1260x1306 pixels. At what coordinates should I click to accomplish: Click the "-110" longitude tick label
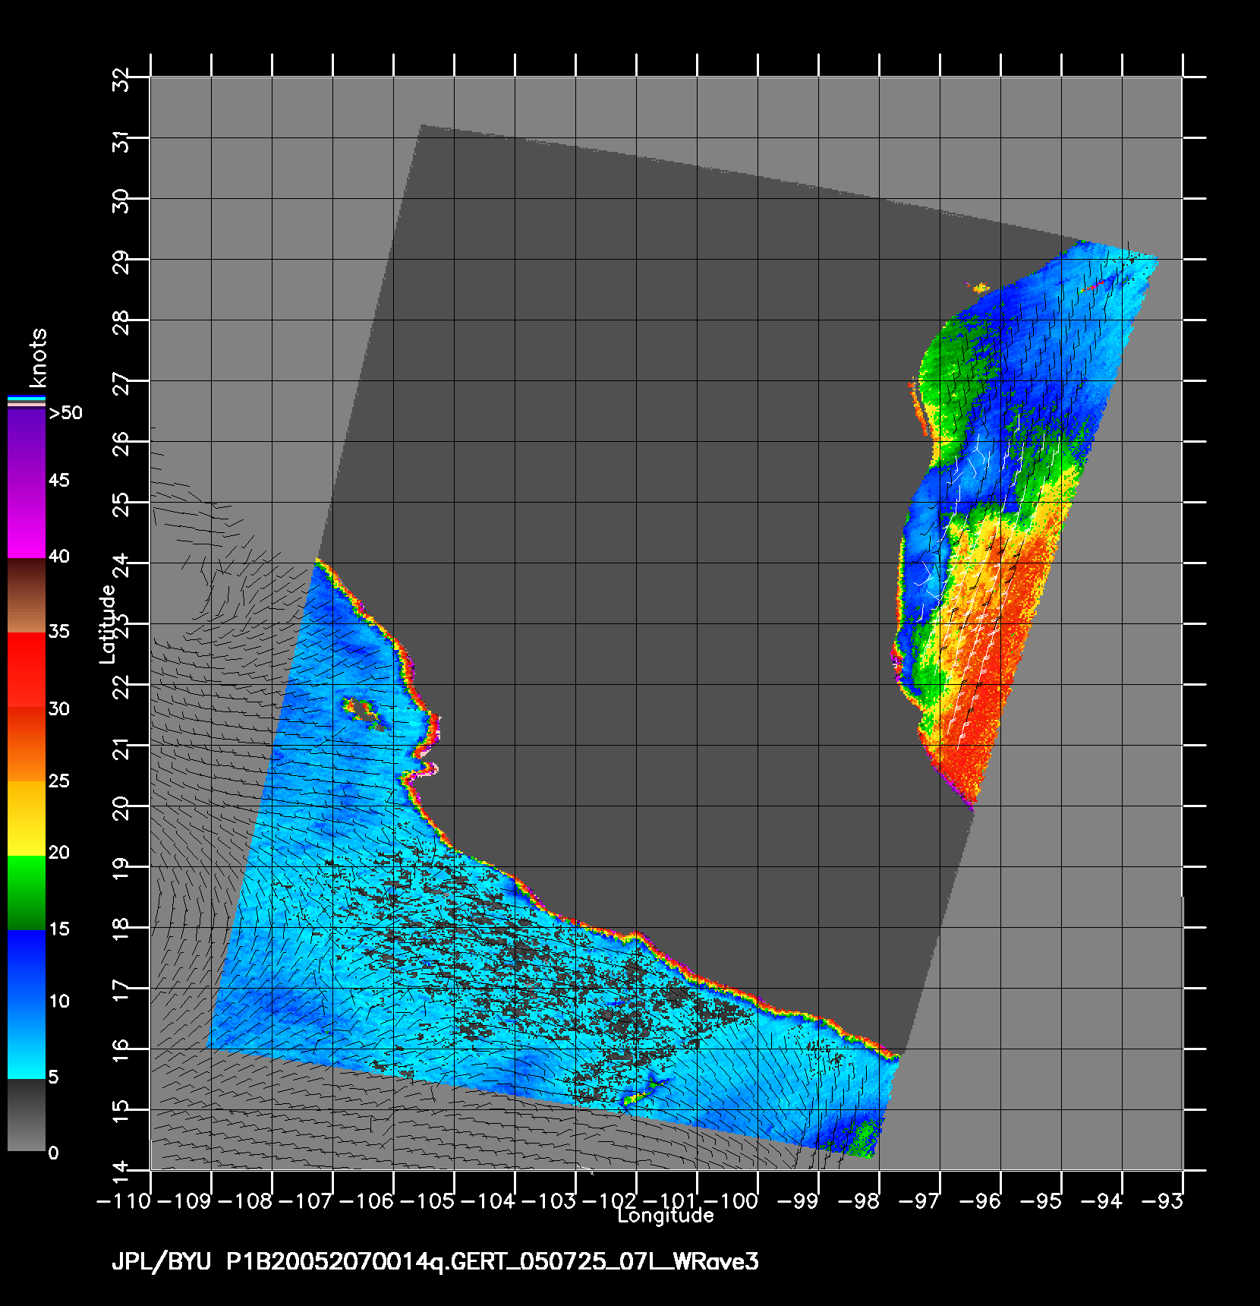point(125,1200)
